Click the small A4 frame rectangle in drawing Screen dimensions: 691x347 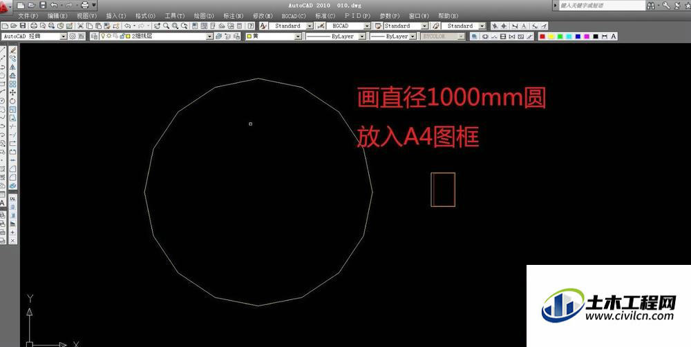[x=443, y=189]
